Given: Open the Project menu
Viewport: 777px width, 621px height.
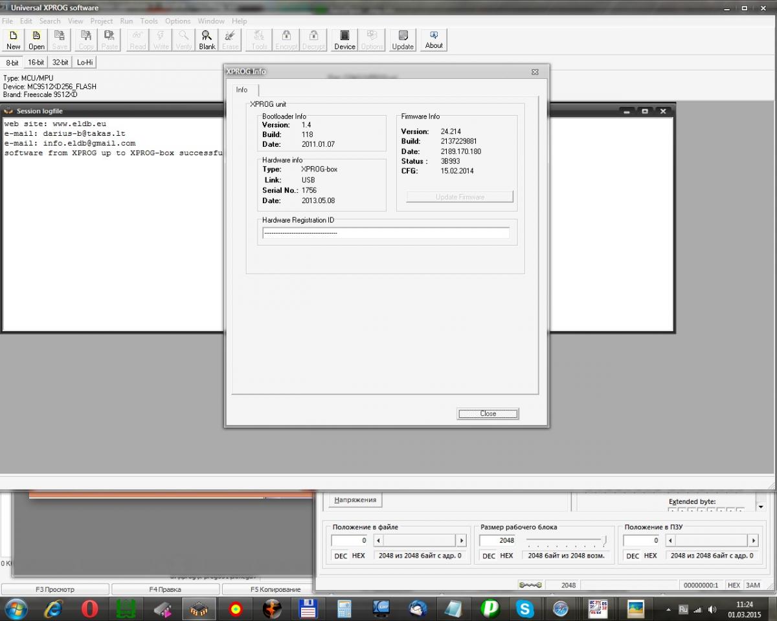Looking at the screenshot, I should tap(102, 21).
